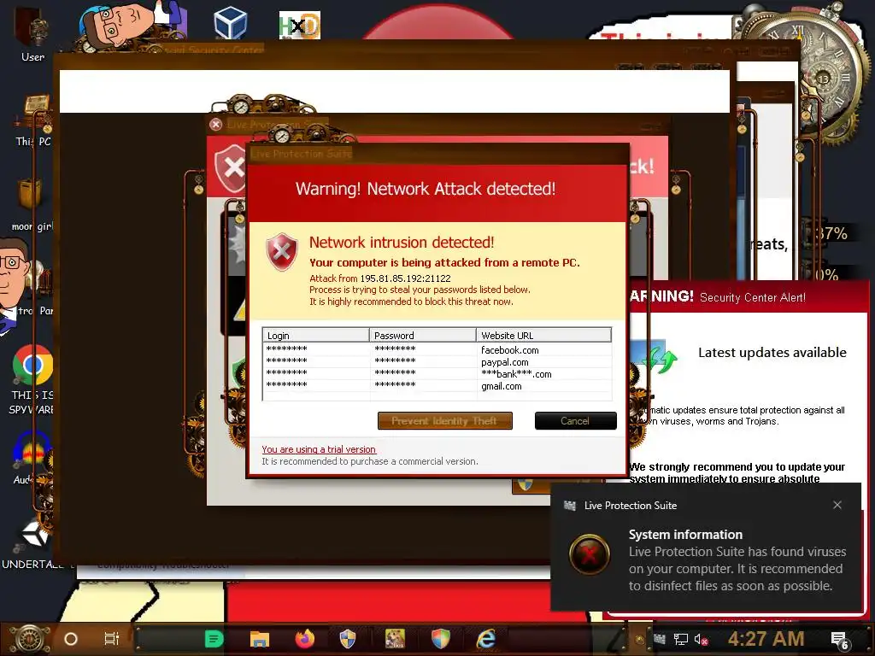Click the Login column header
The image size is (875, 656).
(315, 335)
